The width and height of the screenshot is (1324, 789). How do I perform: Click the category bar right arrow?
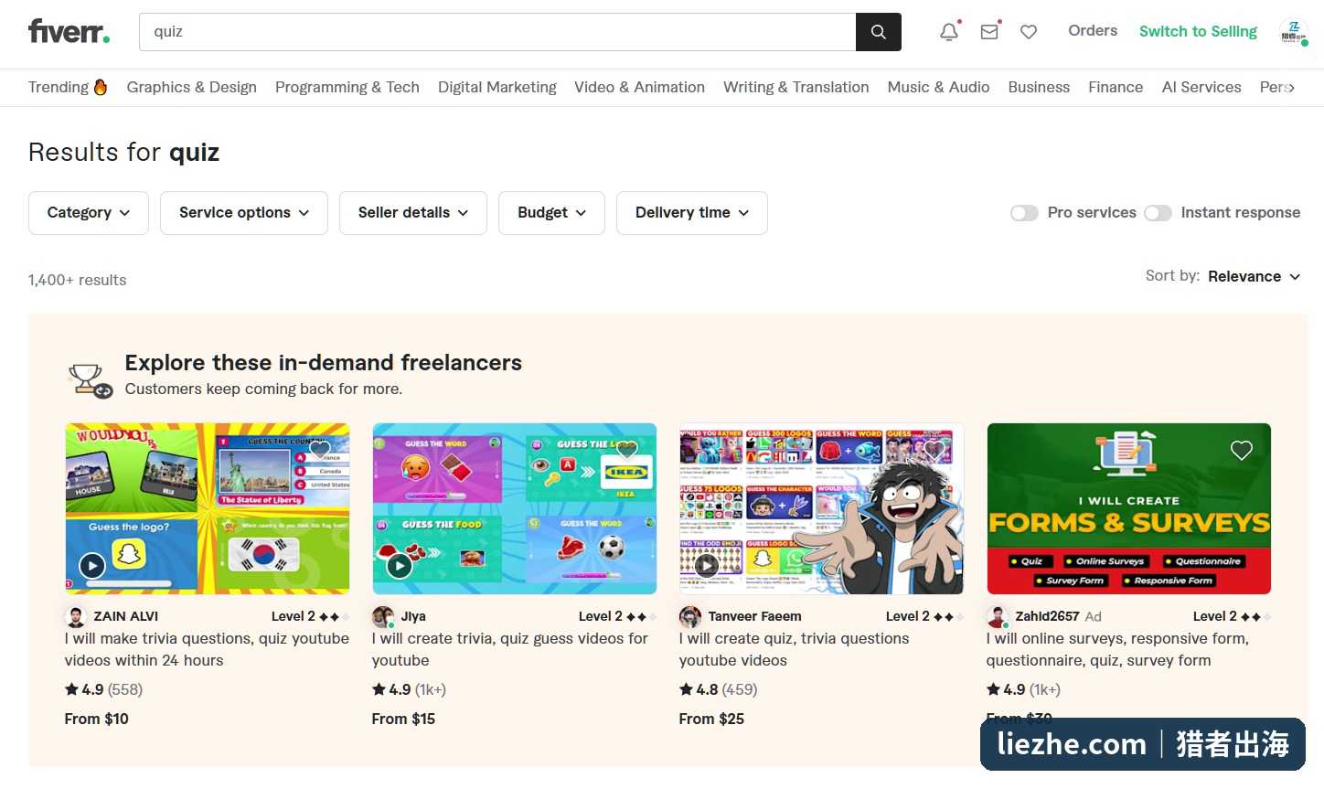pyautogui.click(x=1290, y=88)
